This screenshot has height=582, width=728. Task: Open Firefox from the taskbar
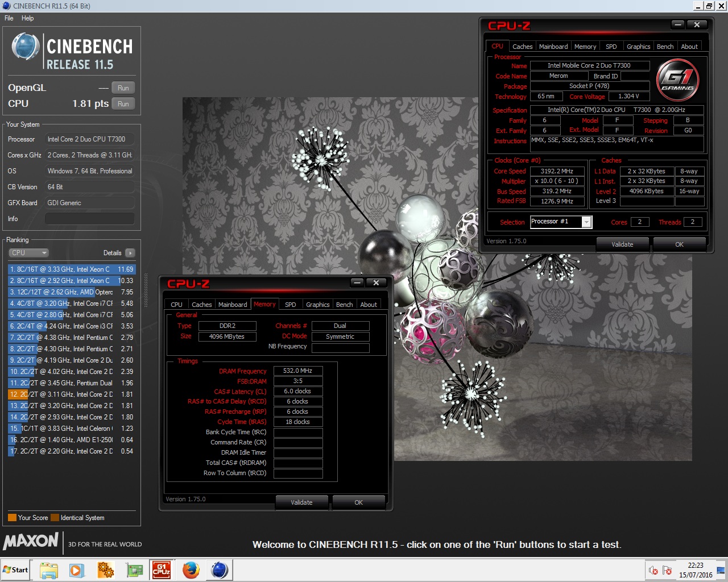(x=191, y=569)
